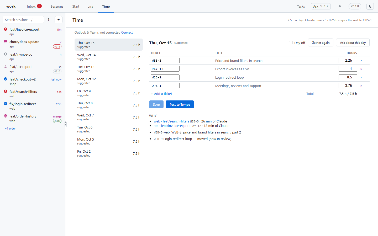Remove the WEB-9 ticket row
Image resolution: width=378 pixels, height=236 pixels.
click(x=361, y=77)
